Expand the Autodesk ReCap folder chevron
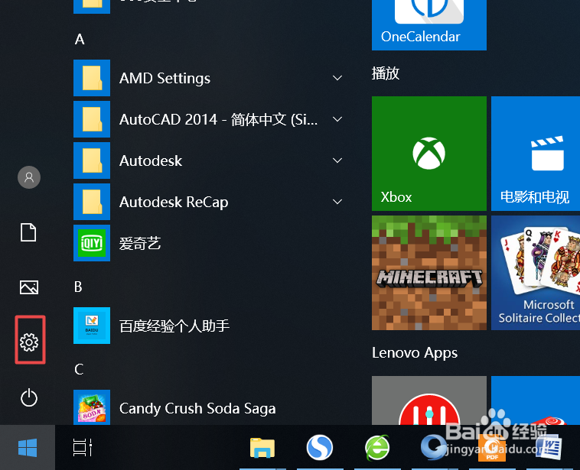Viewport: 580px width, 470px height. (337, 202)
